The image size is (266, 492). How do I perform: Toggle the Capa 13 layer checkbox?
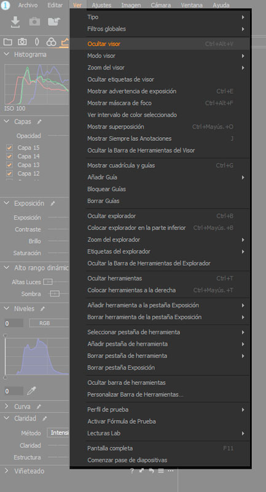[9, 165]
